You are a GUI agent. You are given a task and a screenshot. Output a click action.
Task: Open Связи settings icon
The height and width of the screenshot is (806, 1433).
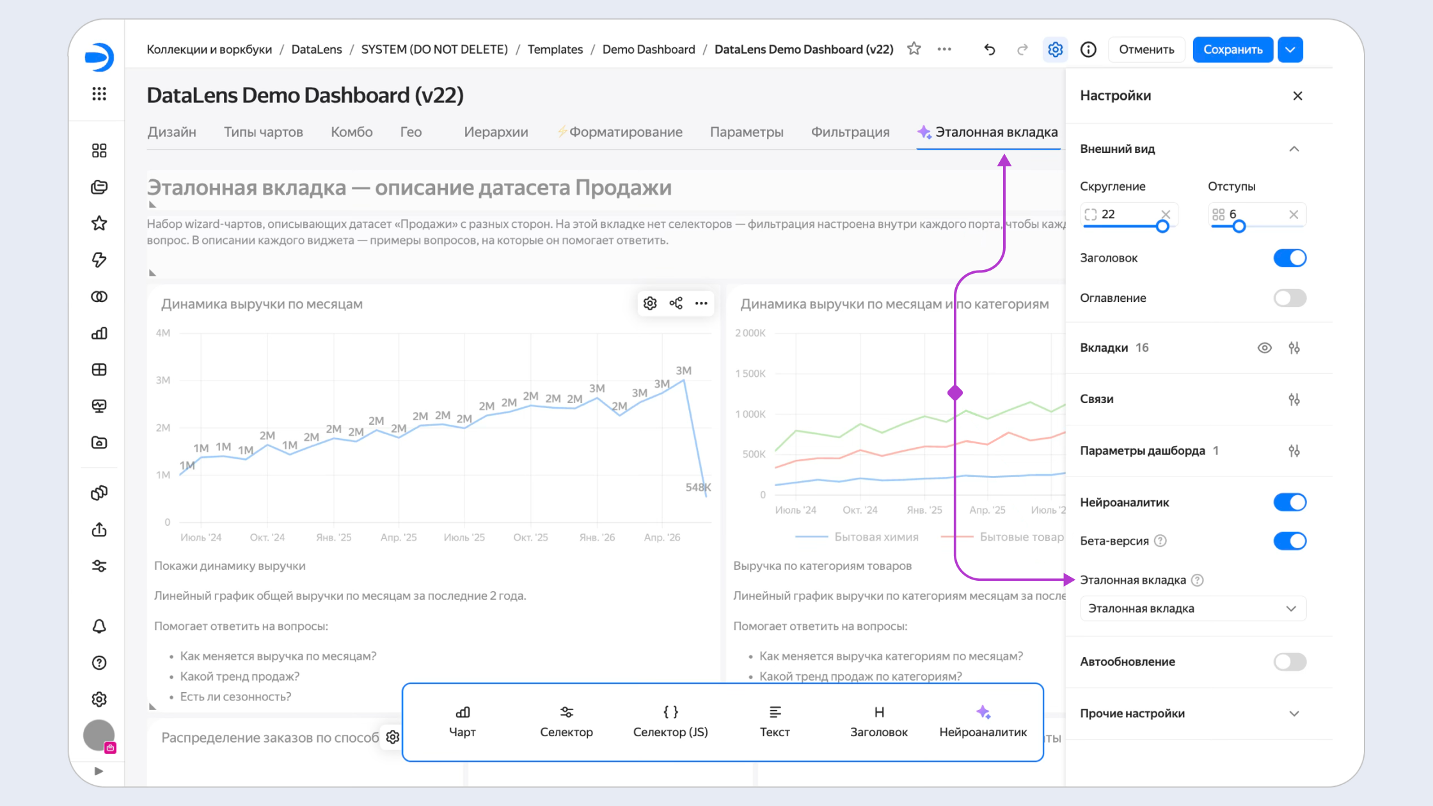click(x=1294, y=399)
